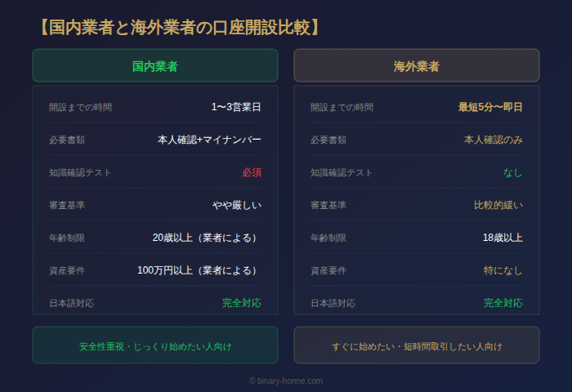Click the green なし value
572x392 pixels.
[x=512, y=172]
